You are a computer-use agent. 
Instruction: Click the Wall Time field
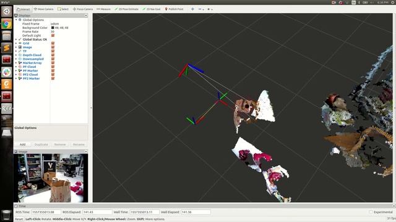pos(144,212)
